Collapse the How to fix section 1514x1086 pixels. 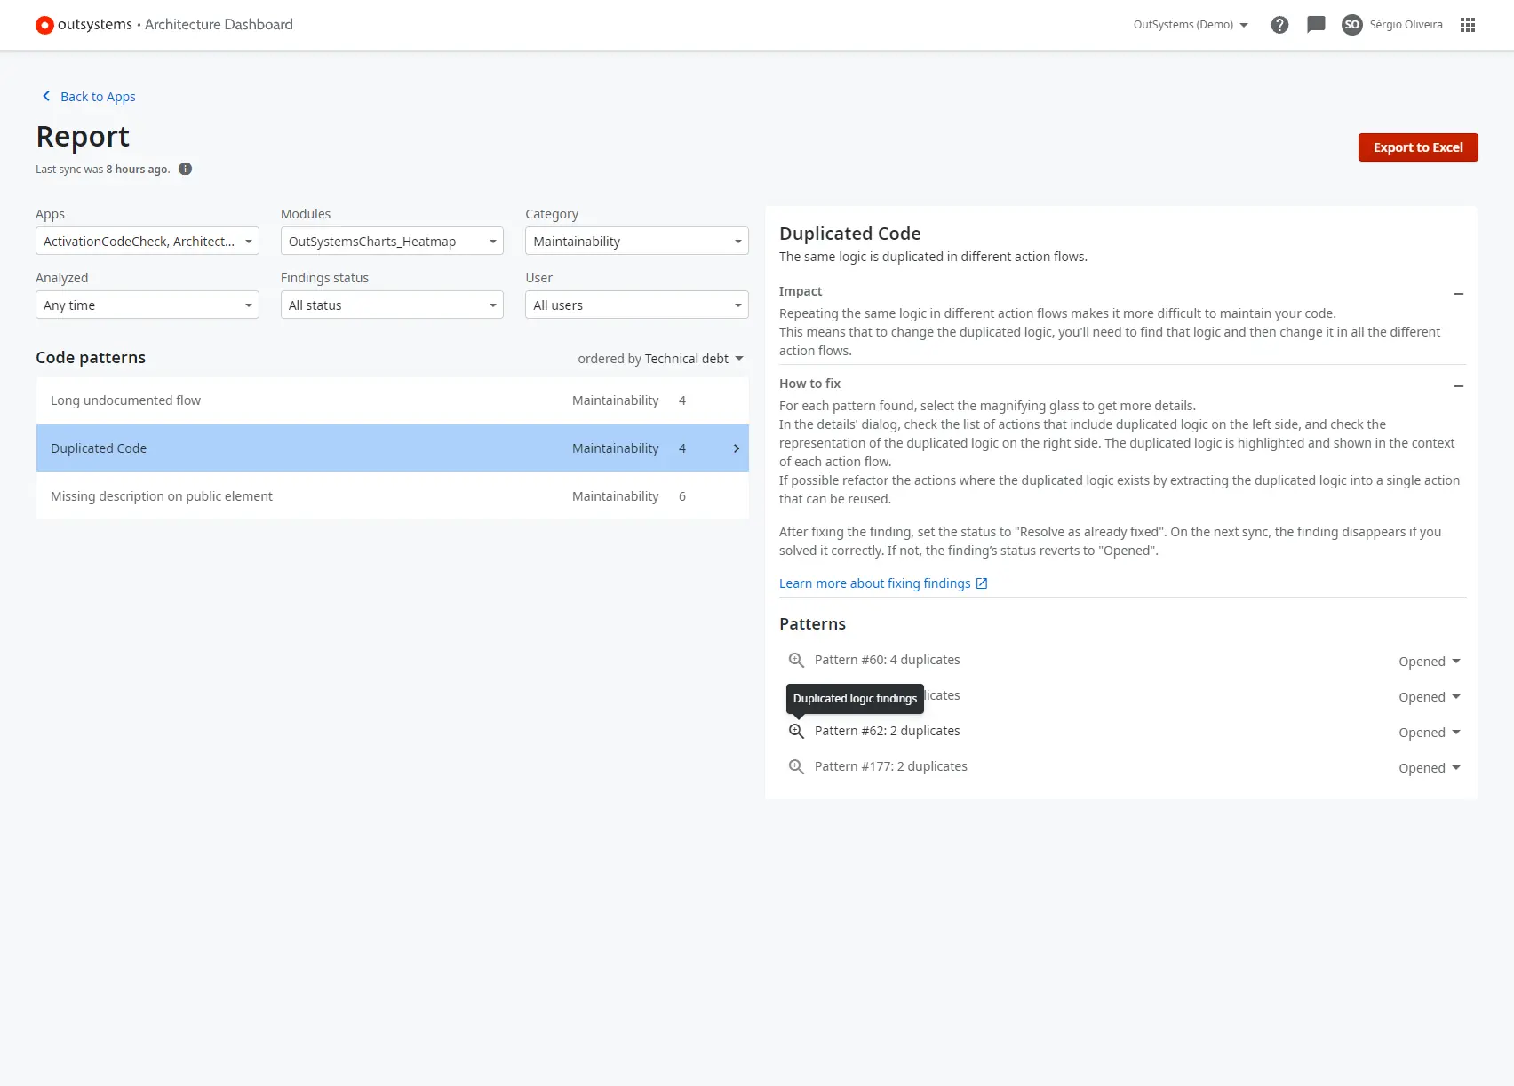point(1458,386)
